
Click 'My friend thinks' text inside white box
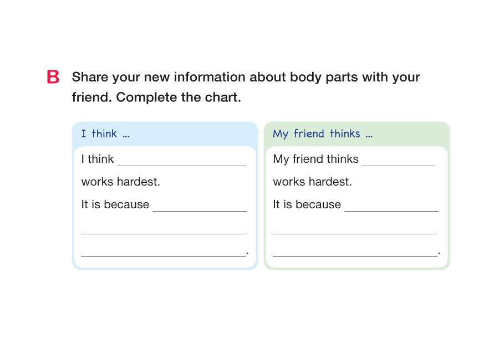click(316, 159)
